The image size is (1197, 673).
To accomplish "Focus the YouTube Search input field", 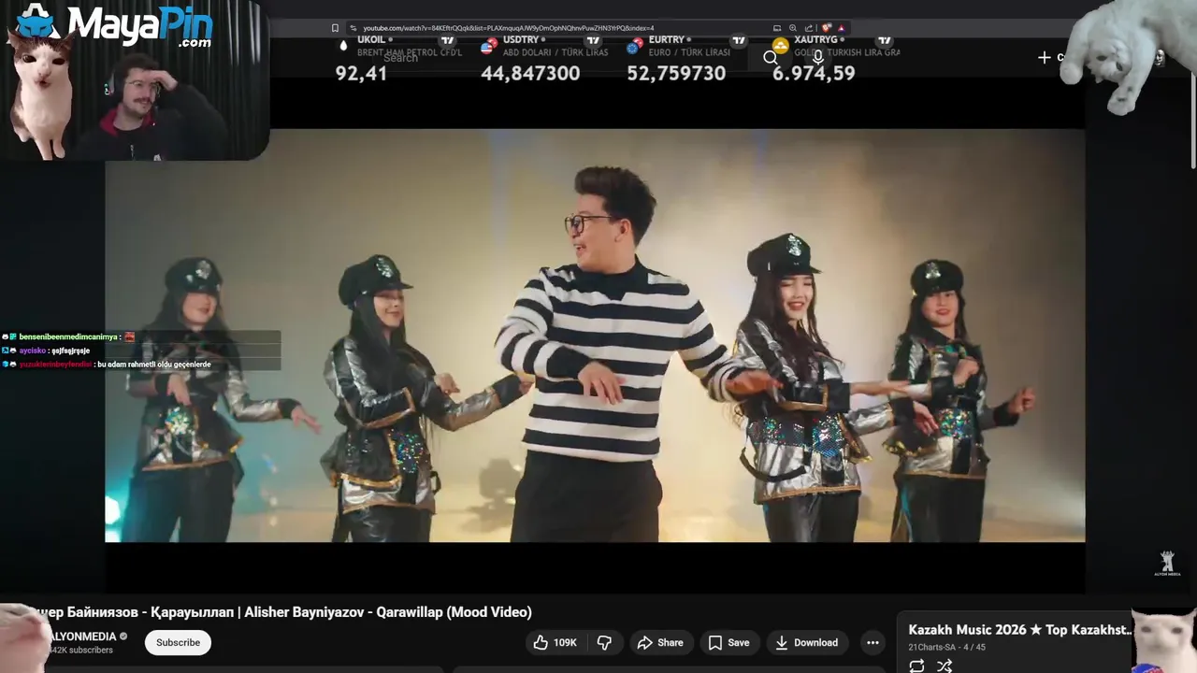I will click(x=561, y=58).
